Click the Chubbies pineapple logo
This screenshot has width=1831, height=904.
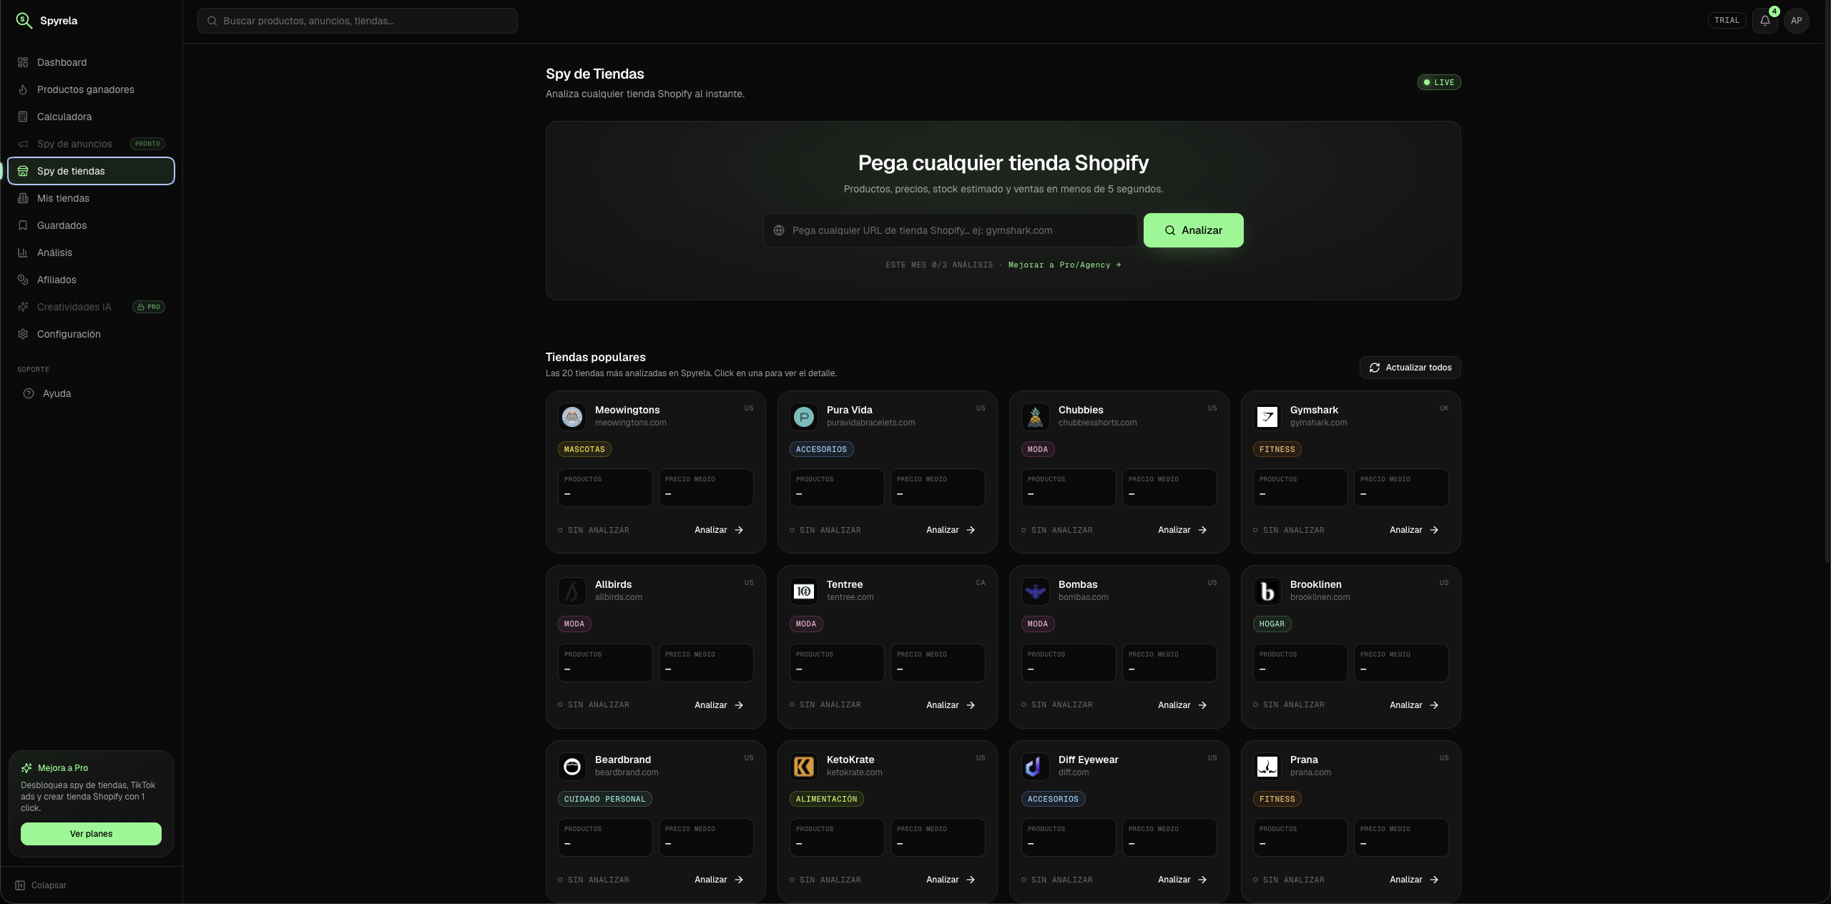pyautogui.click(x=1036, y=416)
